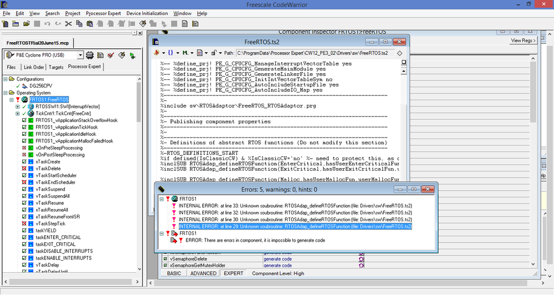Click the Copy toolbar icon

pyautogui.click(x=79, y=24)
